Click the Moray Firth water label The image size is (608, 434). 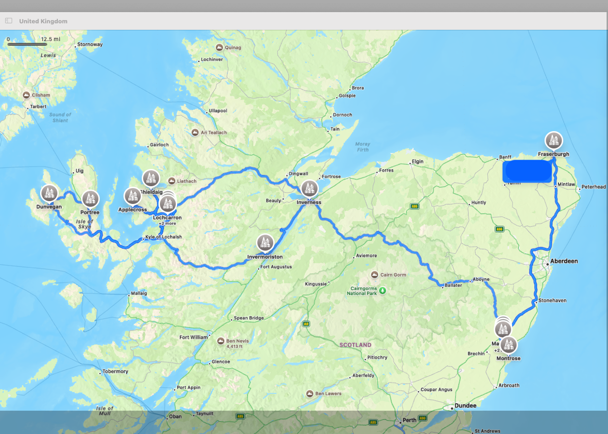click(x=362, y=147)
